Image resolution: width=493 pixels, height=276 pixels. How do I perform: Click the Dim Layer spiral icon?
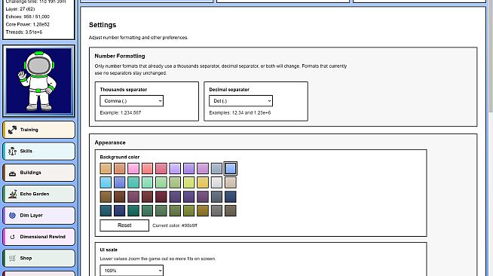[12, 216]
